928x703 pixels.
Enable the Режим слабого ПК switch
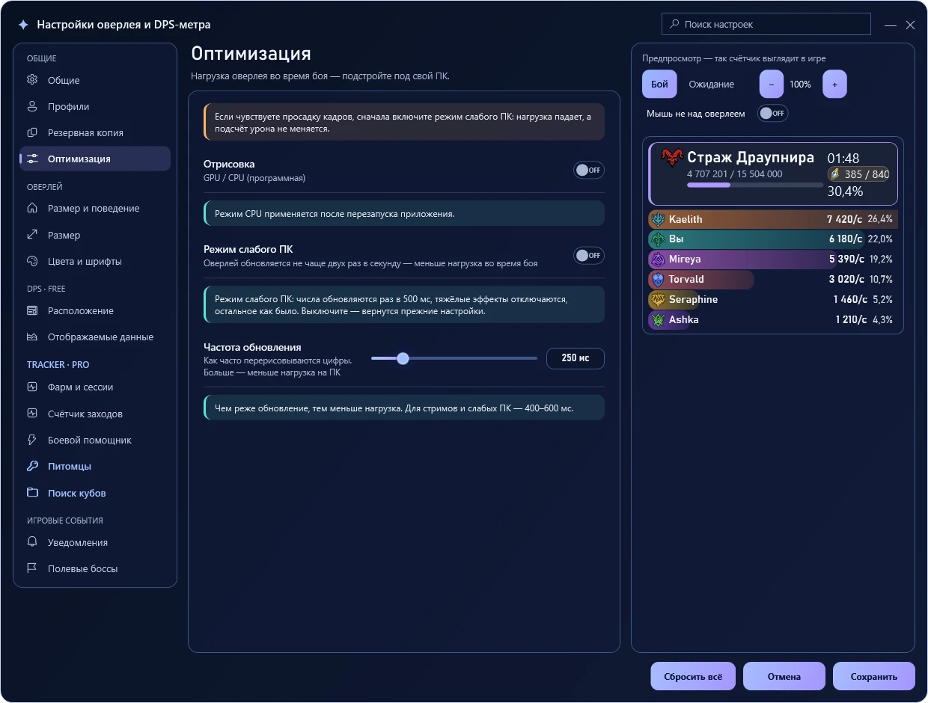[589, 255]
